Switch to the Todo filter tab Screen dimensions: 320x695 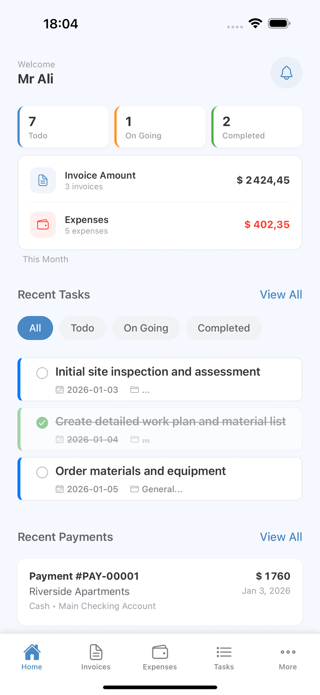pos(82,328)
